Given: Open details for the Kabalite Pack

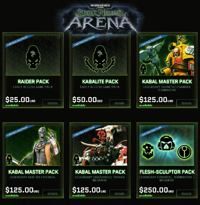Looking at the screenshot, I should tap(119, 103).
